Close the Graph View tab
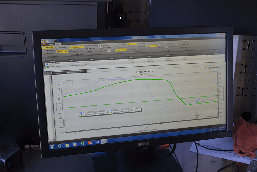The image size is (257, 172). tap(76, 72)
